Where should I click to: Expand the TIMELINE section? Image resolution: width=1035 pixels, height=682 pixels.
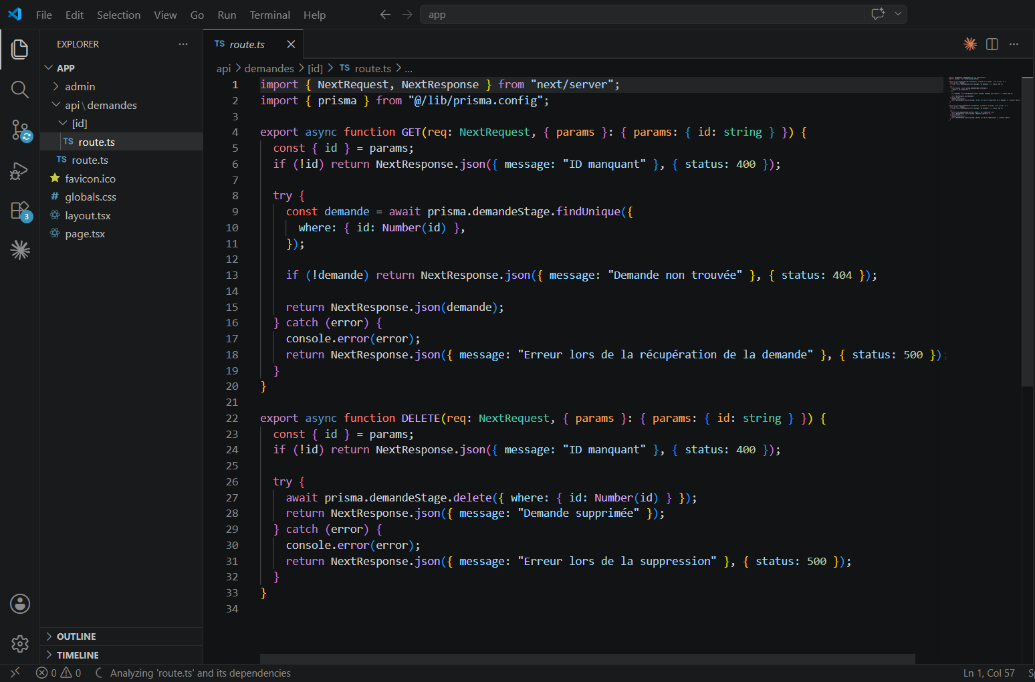coord(120,655)
